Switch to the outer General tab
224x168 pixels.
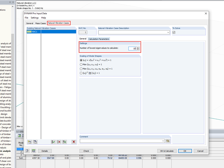coord(29,23)
